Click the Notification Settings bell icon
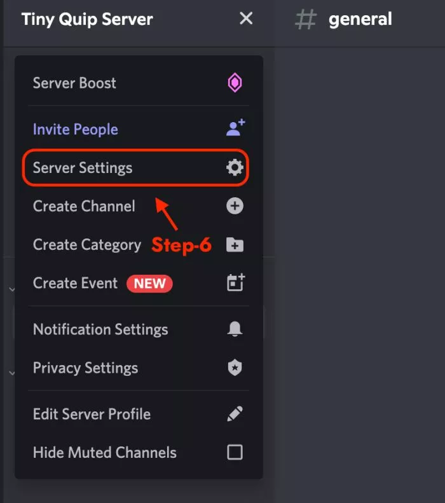This screenshot has width=445, height=503. pos(235,329)
